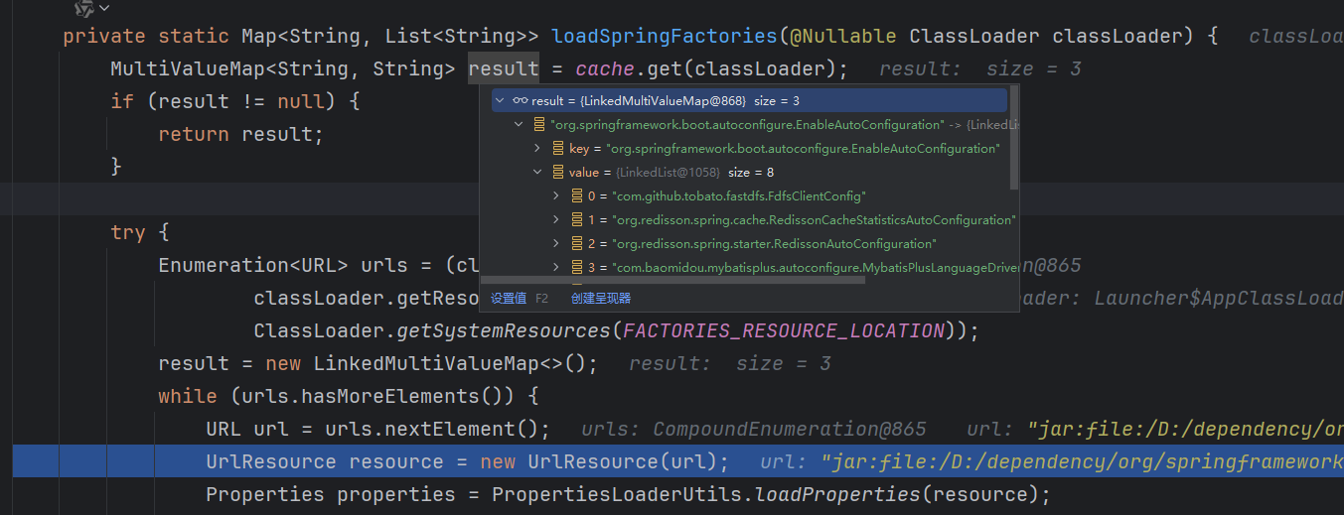Collapse the value LinkedList node
The width and height of the screenshot is (1344, 515).
[x=537, y=173]
